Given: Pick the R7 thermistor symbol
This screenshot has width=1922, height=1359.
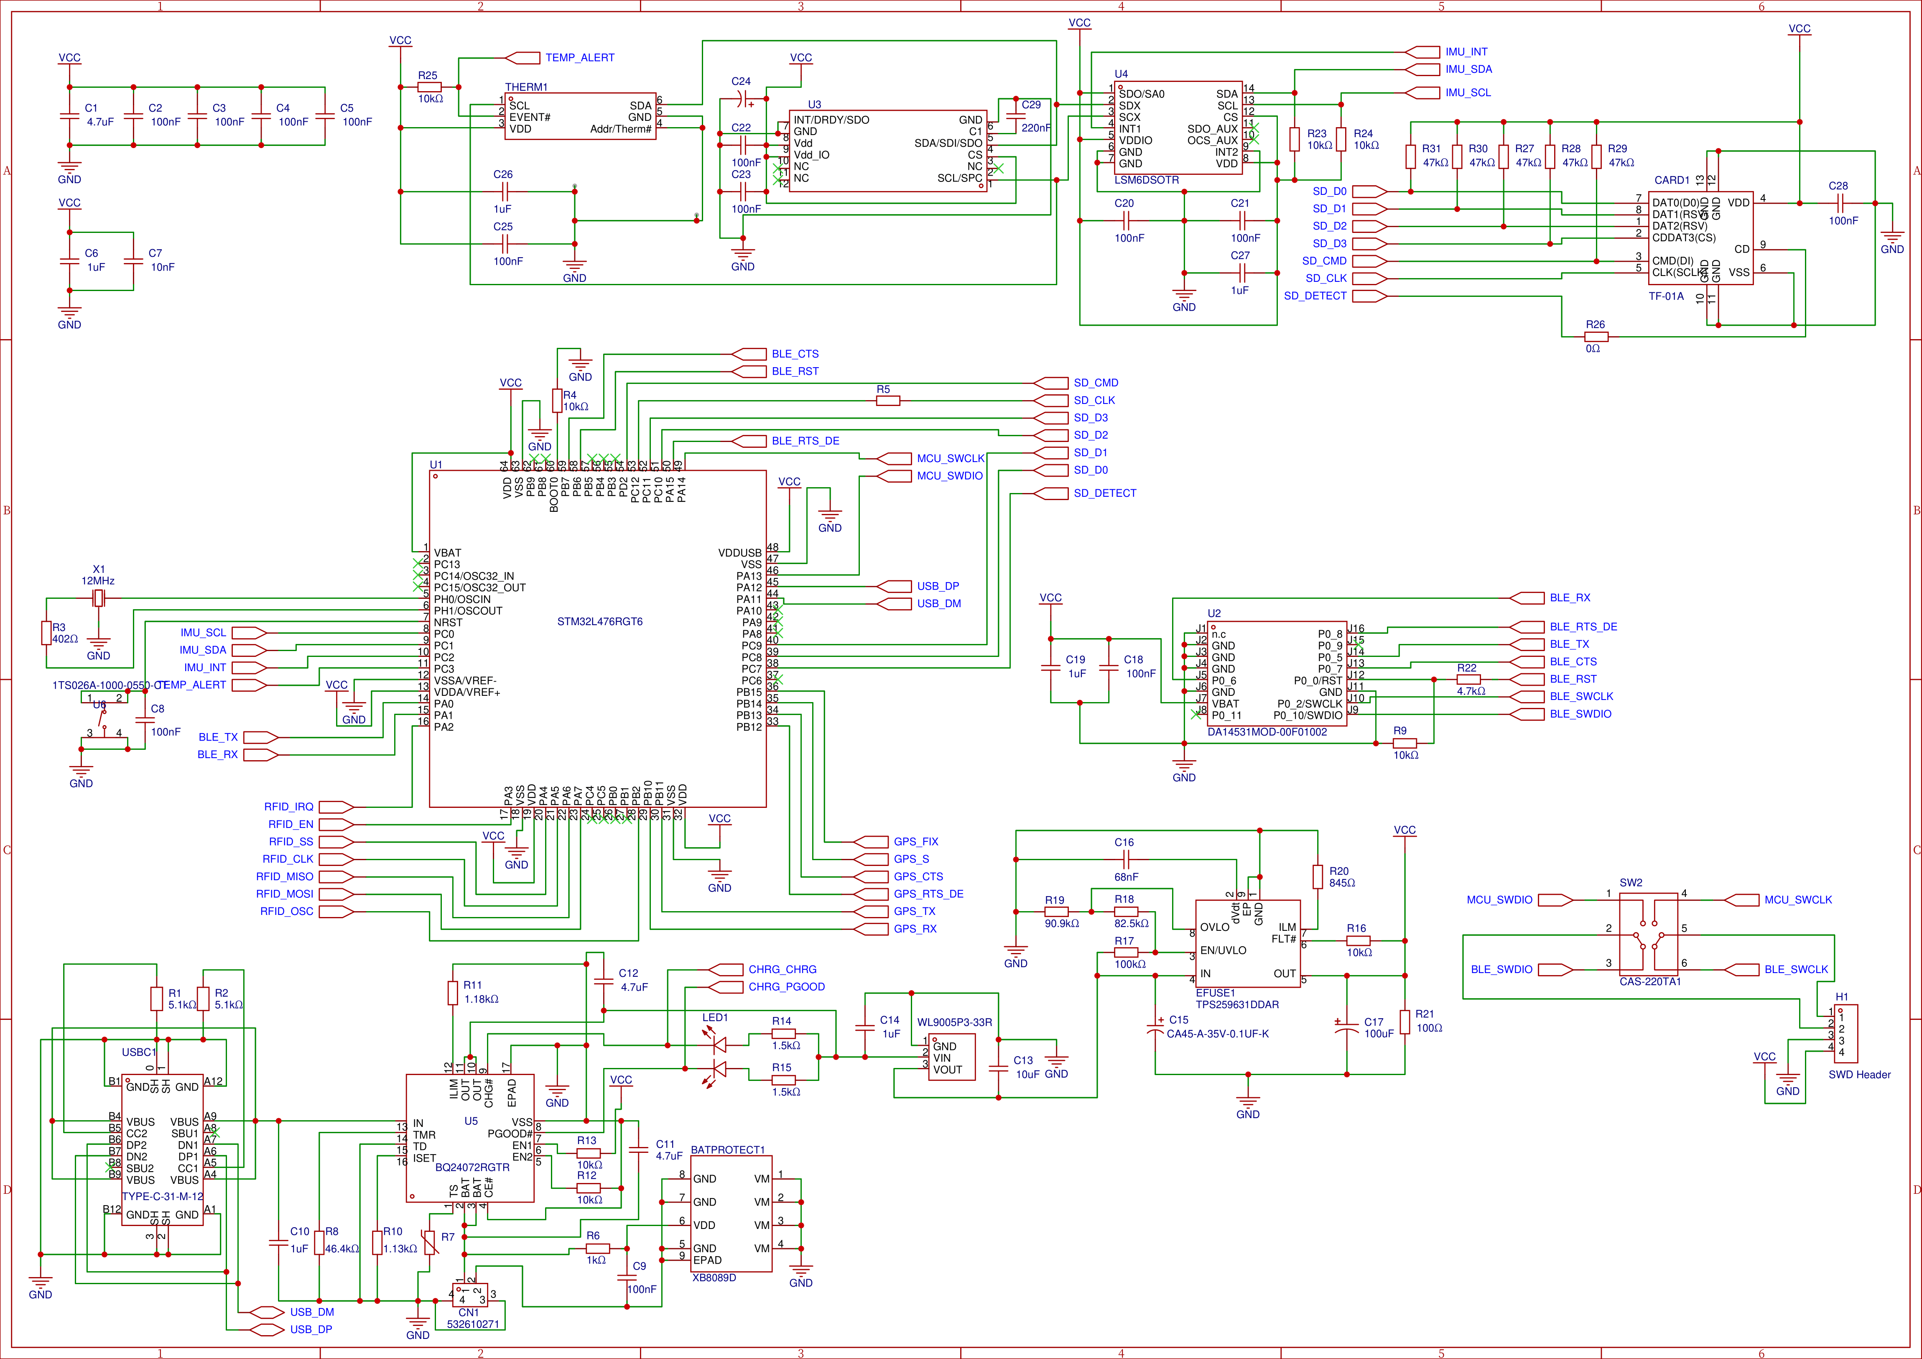Looking at the screenshot, I should (x=430, y=1243).
